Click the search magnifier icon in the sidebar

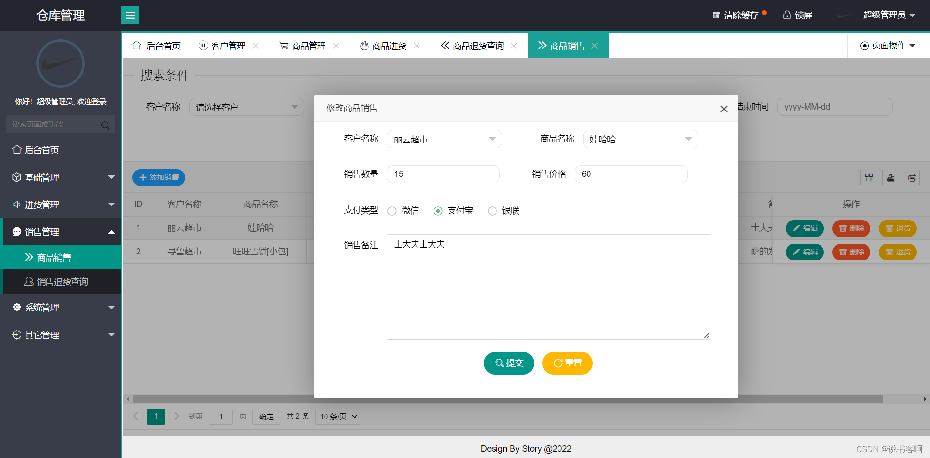[105, 125]
